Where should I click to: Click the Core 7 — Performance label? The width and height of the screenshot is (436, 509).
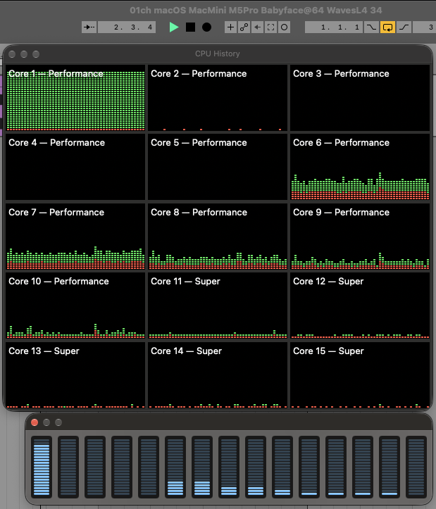(x=56, y=213)
